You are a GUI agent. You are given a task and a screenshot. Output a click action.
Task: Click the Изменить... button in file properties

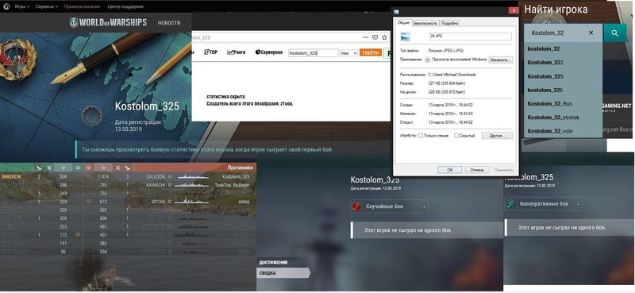click(501, 60)
